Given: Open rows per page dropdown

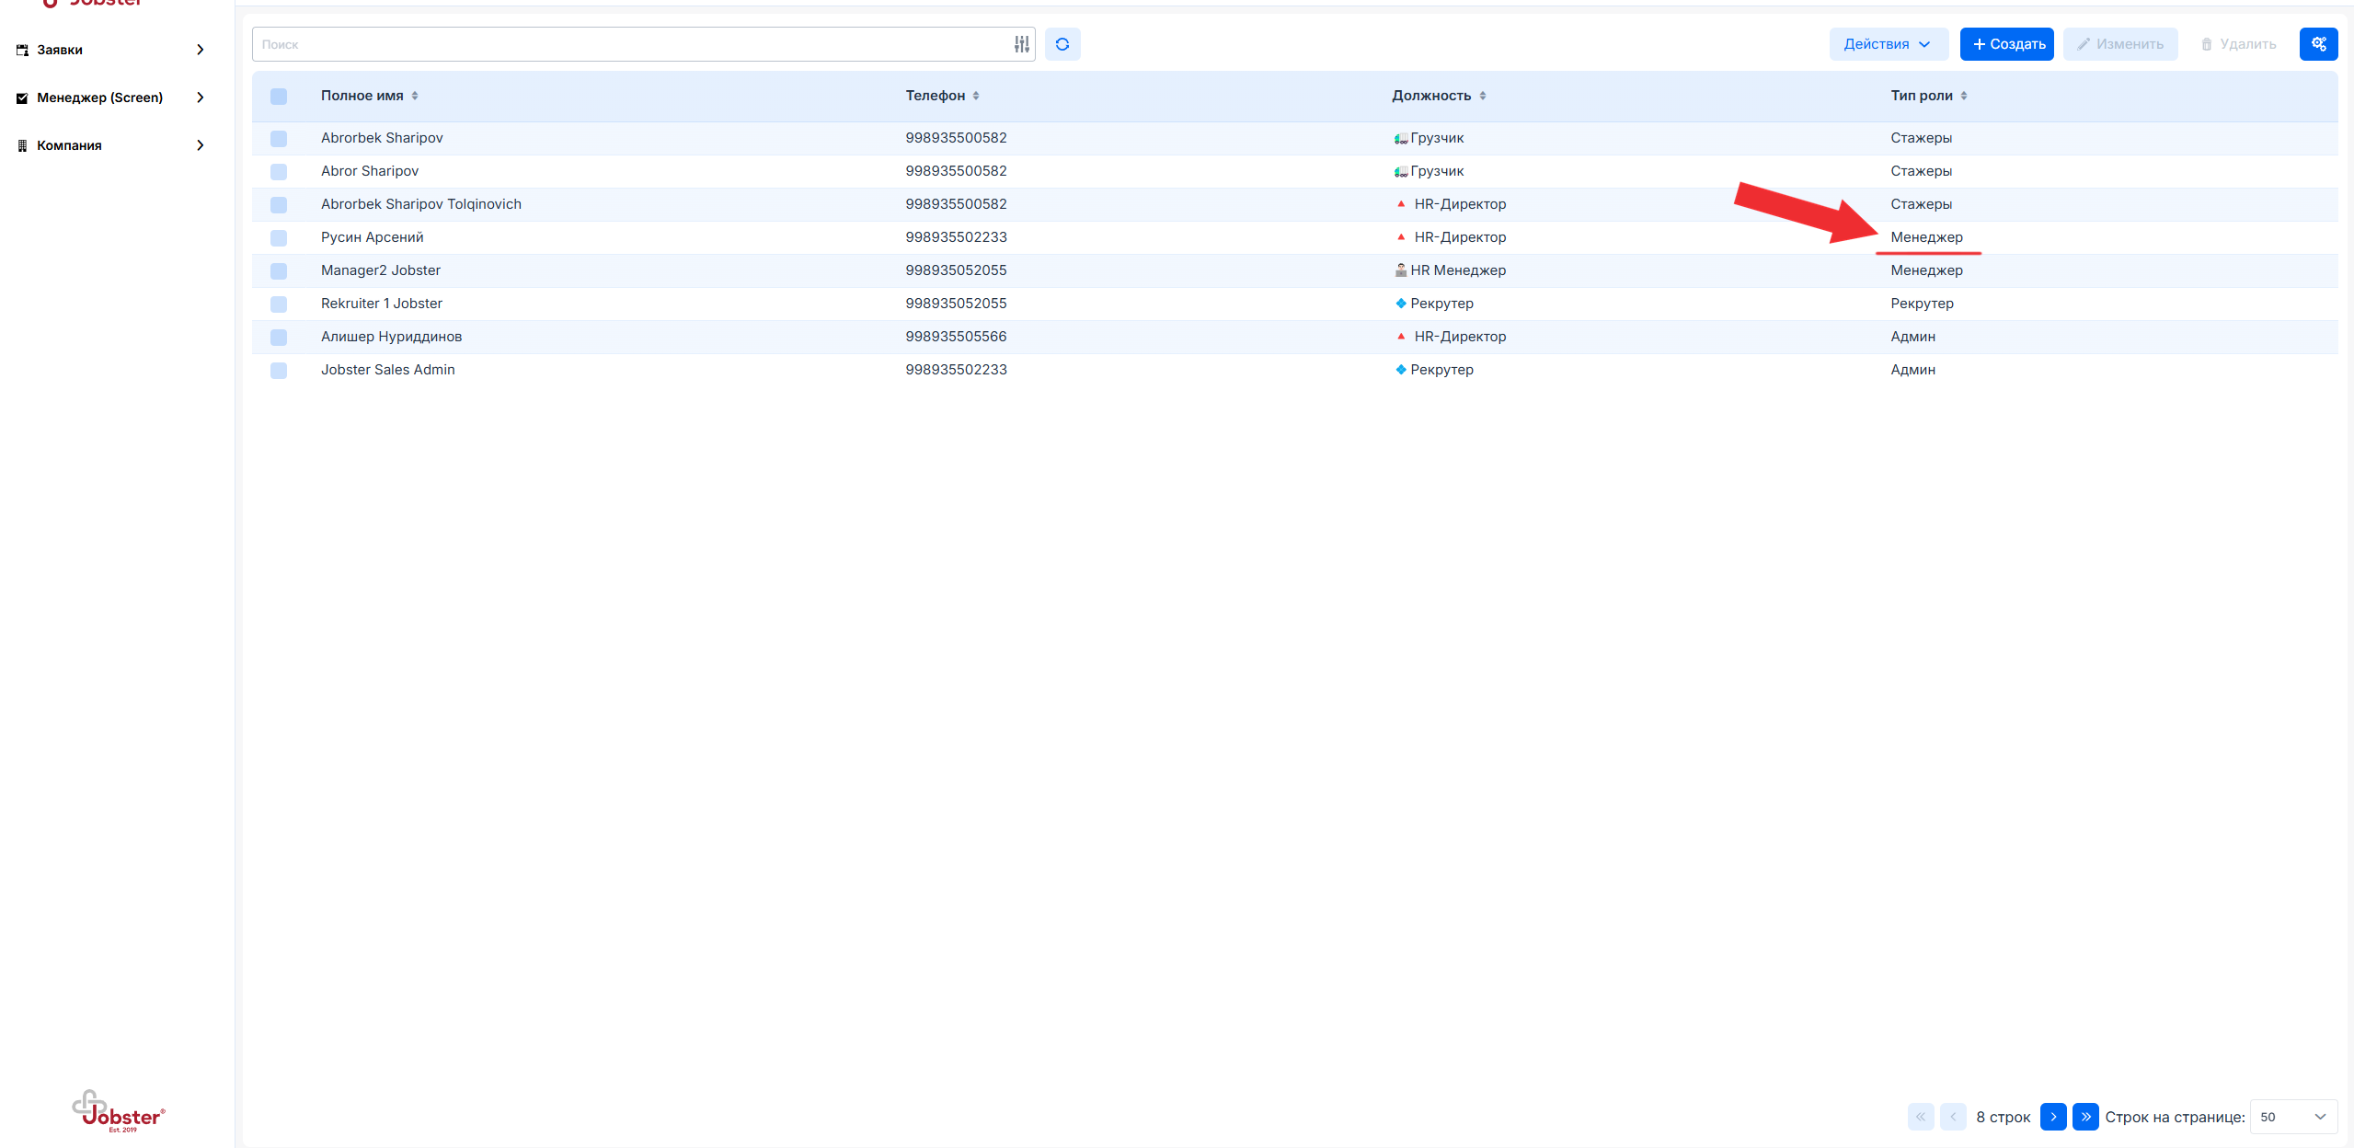Looking at the screenshot, I should [2292, 1116].
